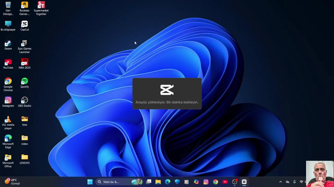Screen dimensions: 334x187
Task: Expand the hidden system tray icons
Action: 281,182
